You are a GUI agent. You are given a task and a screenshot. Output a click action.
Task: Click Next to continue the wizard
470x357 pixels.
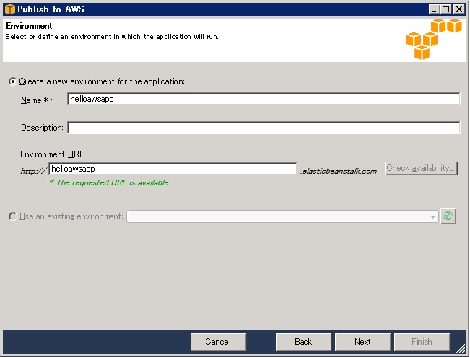(362, 342)
